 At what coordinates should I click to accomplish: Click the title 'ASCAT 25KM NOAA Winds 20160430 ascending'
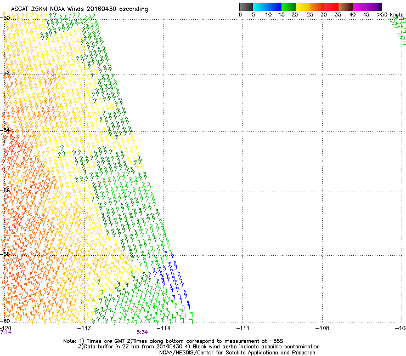click(79, 9)
